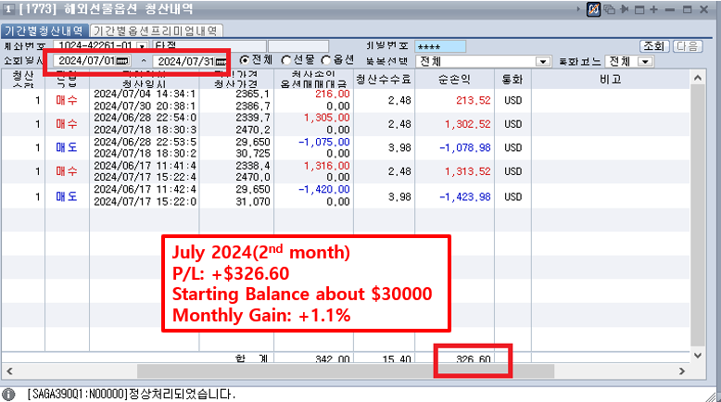Click the vertical scrollbar thumb
Viewport: 721px width, 402px height.
coord(698,215)
